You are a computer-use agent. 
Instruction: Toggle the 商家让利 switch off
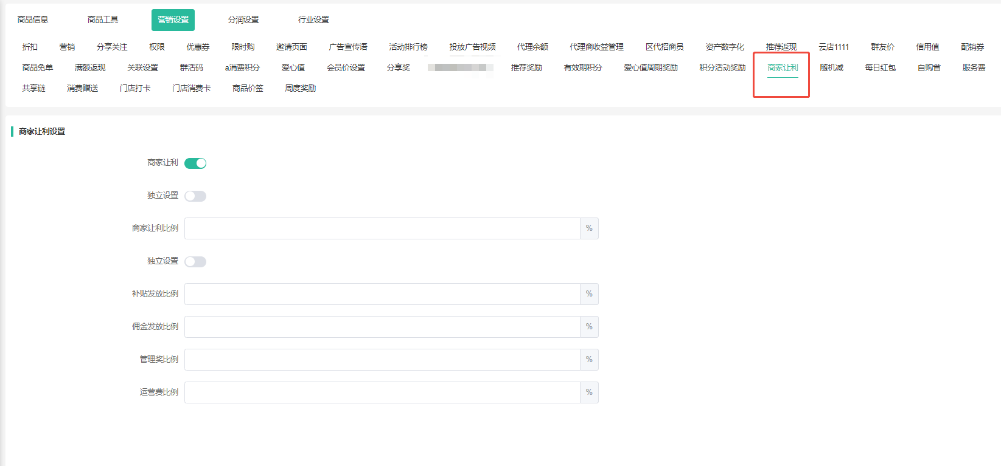click(195, 163)
